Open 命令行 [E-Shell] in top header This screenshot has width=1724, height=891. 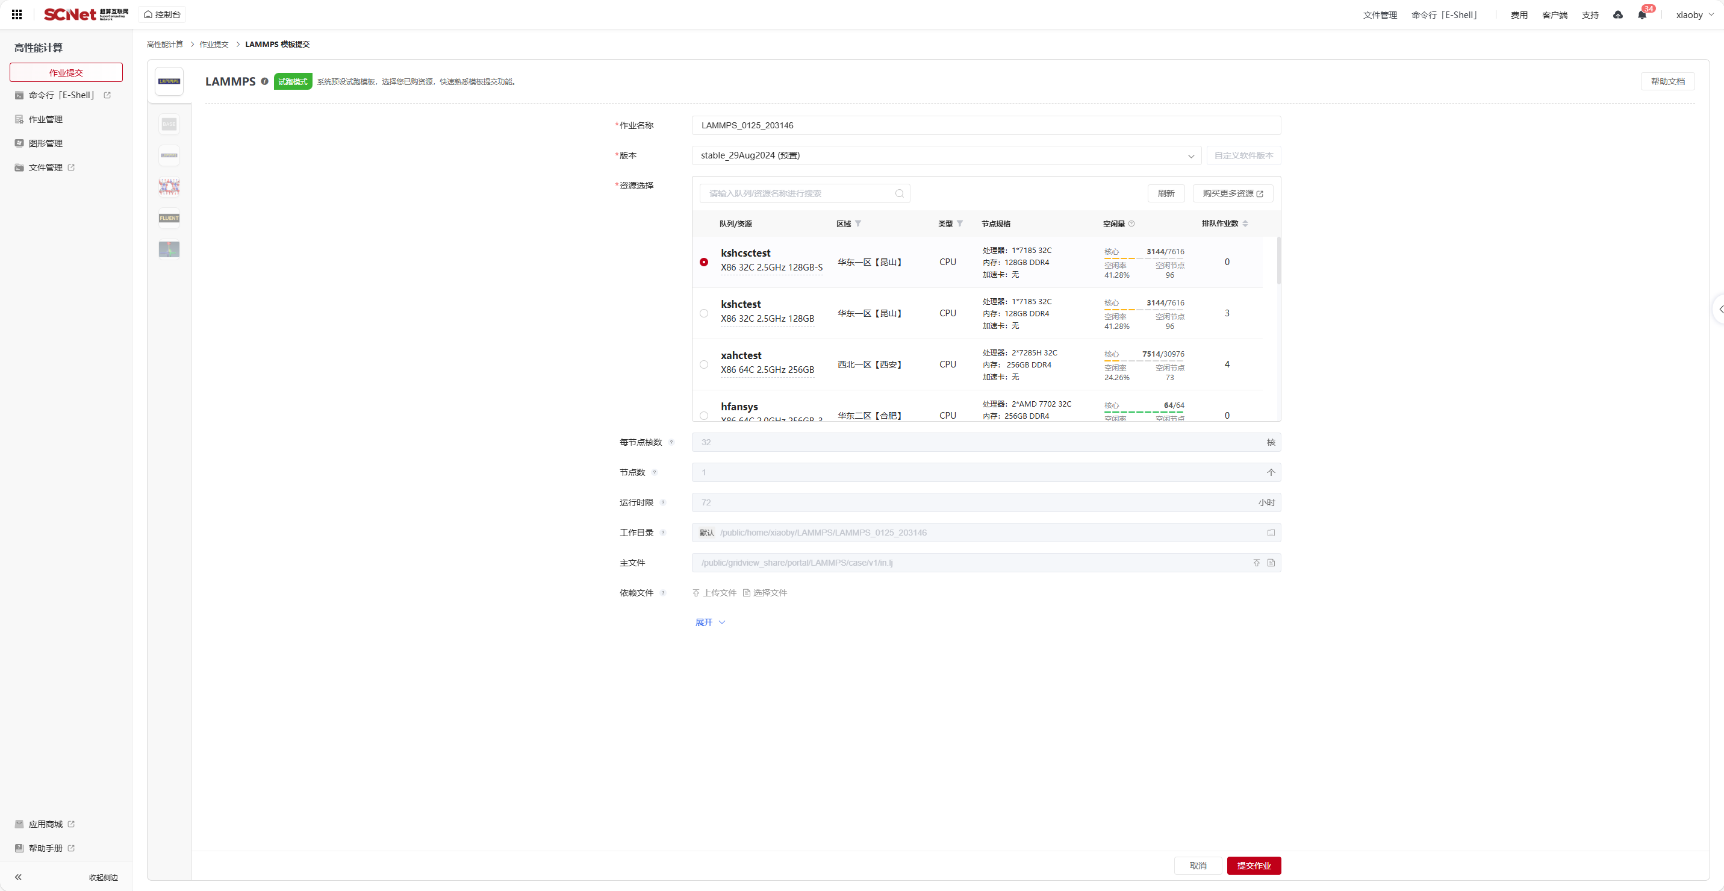click(1445, 14)
